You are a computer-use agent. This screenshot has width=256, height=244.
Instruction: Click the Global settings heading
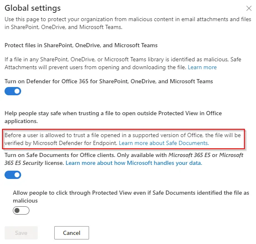[33, 8]
